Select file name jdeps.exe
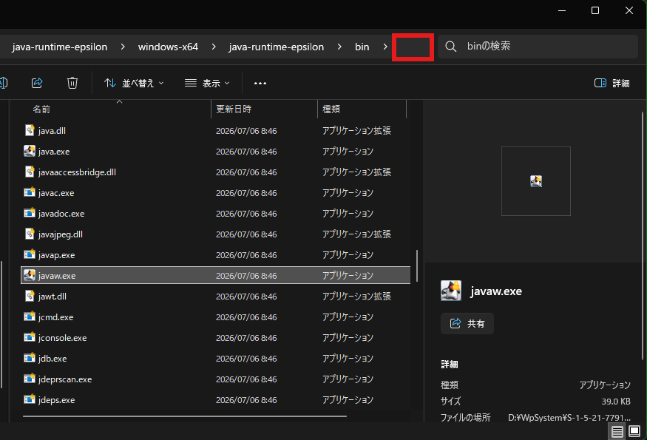Image resolution: width=647 pixels, height=440 pixels. pos(56,399)
